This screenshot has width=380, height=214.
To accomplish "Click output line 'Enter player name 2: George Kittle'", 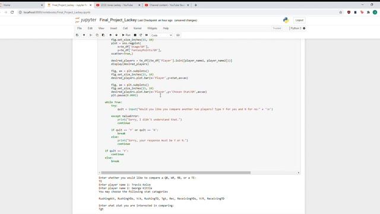I will click(125, 188).
